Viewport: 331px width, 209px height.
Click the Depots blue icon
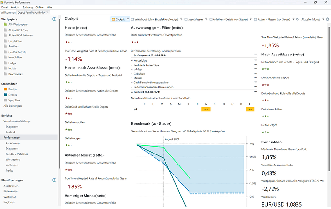[5, 95]
